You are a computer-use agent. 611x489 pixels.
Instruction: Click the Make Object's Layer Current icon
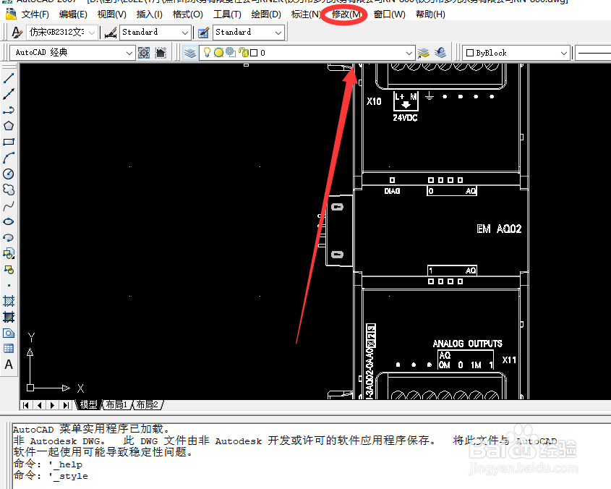[424, 53]
